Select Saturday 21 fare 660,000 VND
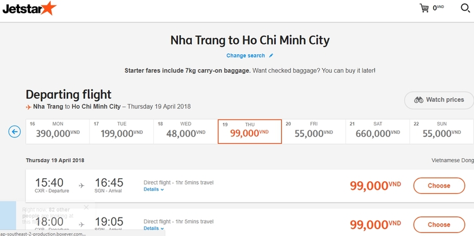Viewport: 474px width, 236px height. (x=377, y=132)
